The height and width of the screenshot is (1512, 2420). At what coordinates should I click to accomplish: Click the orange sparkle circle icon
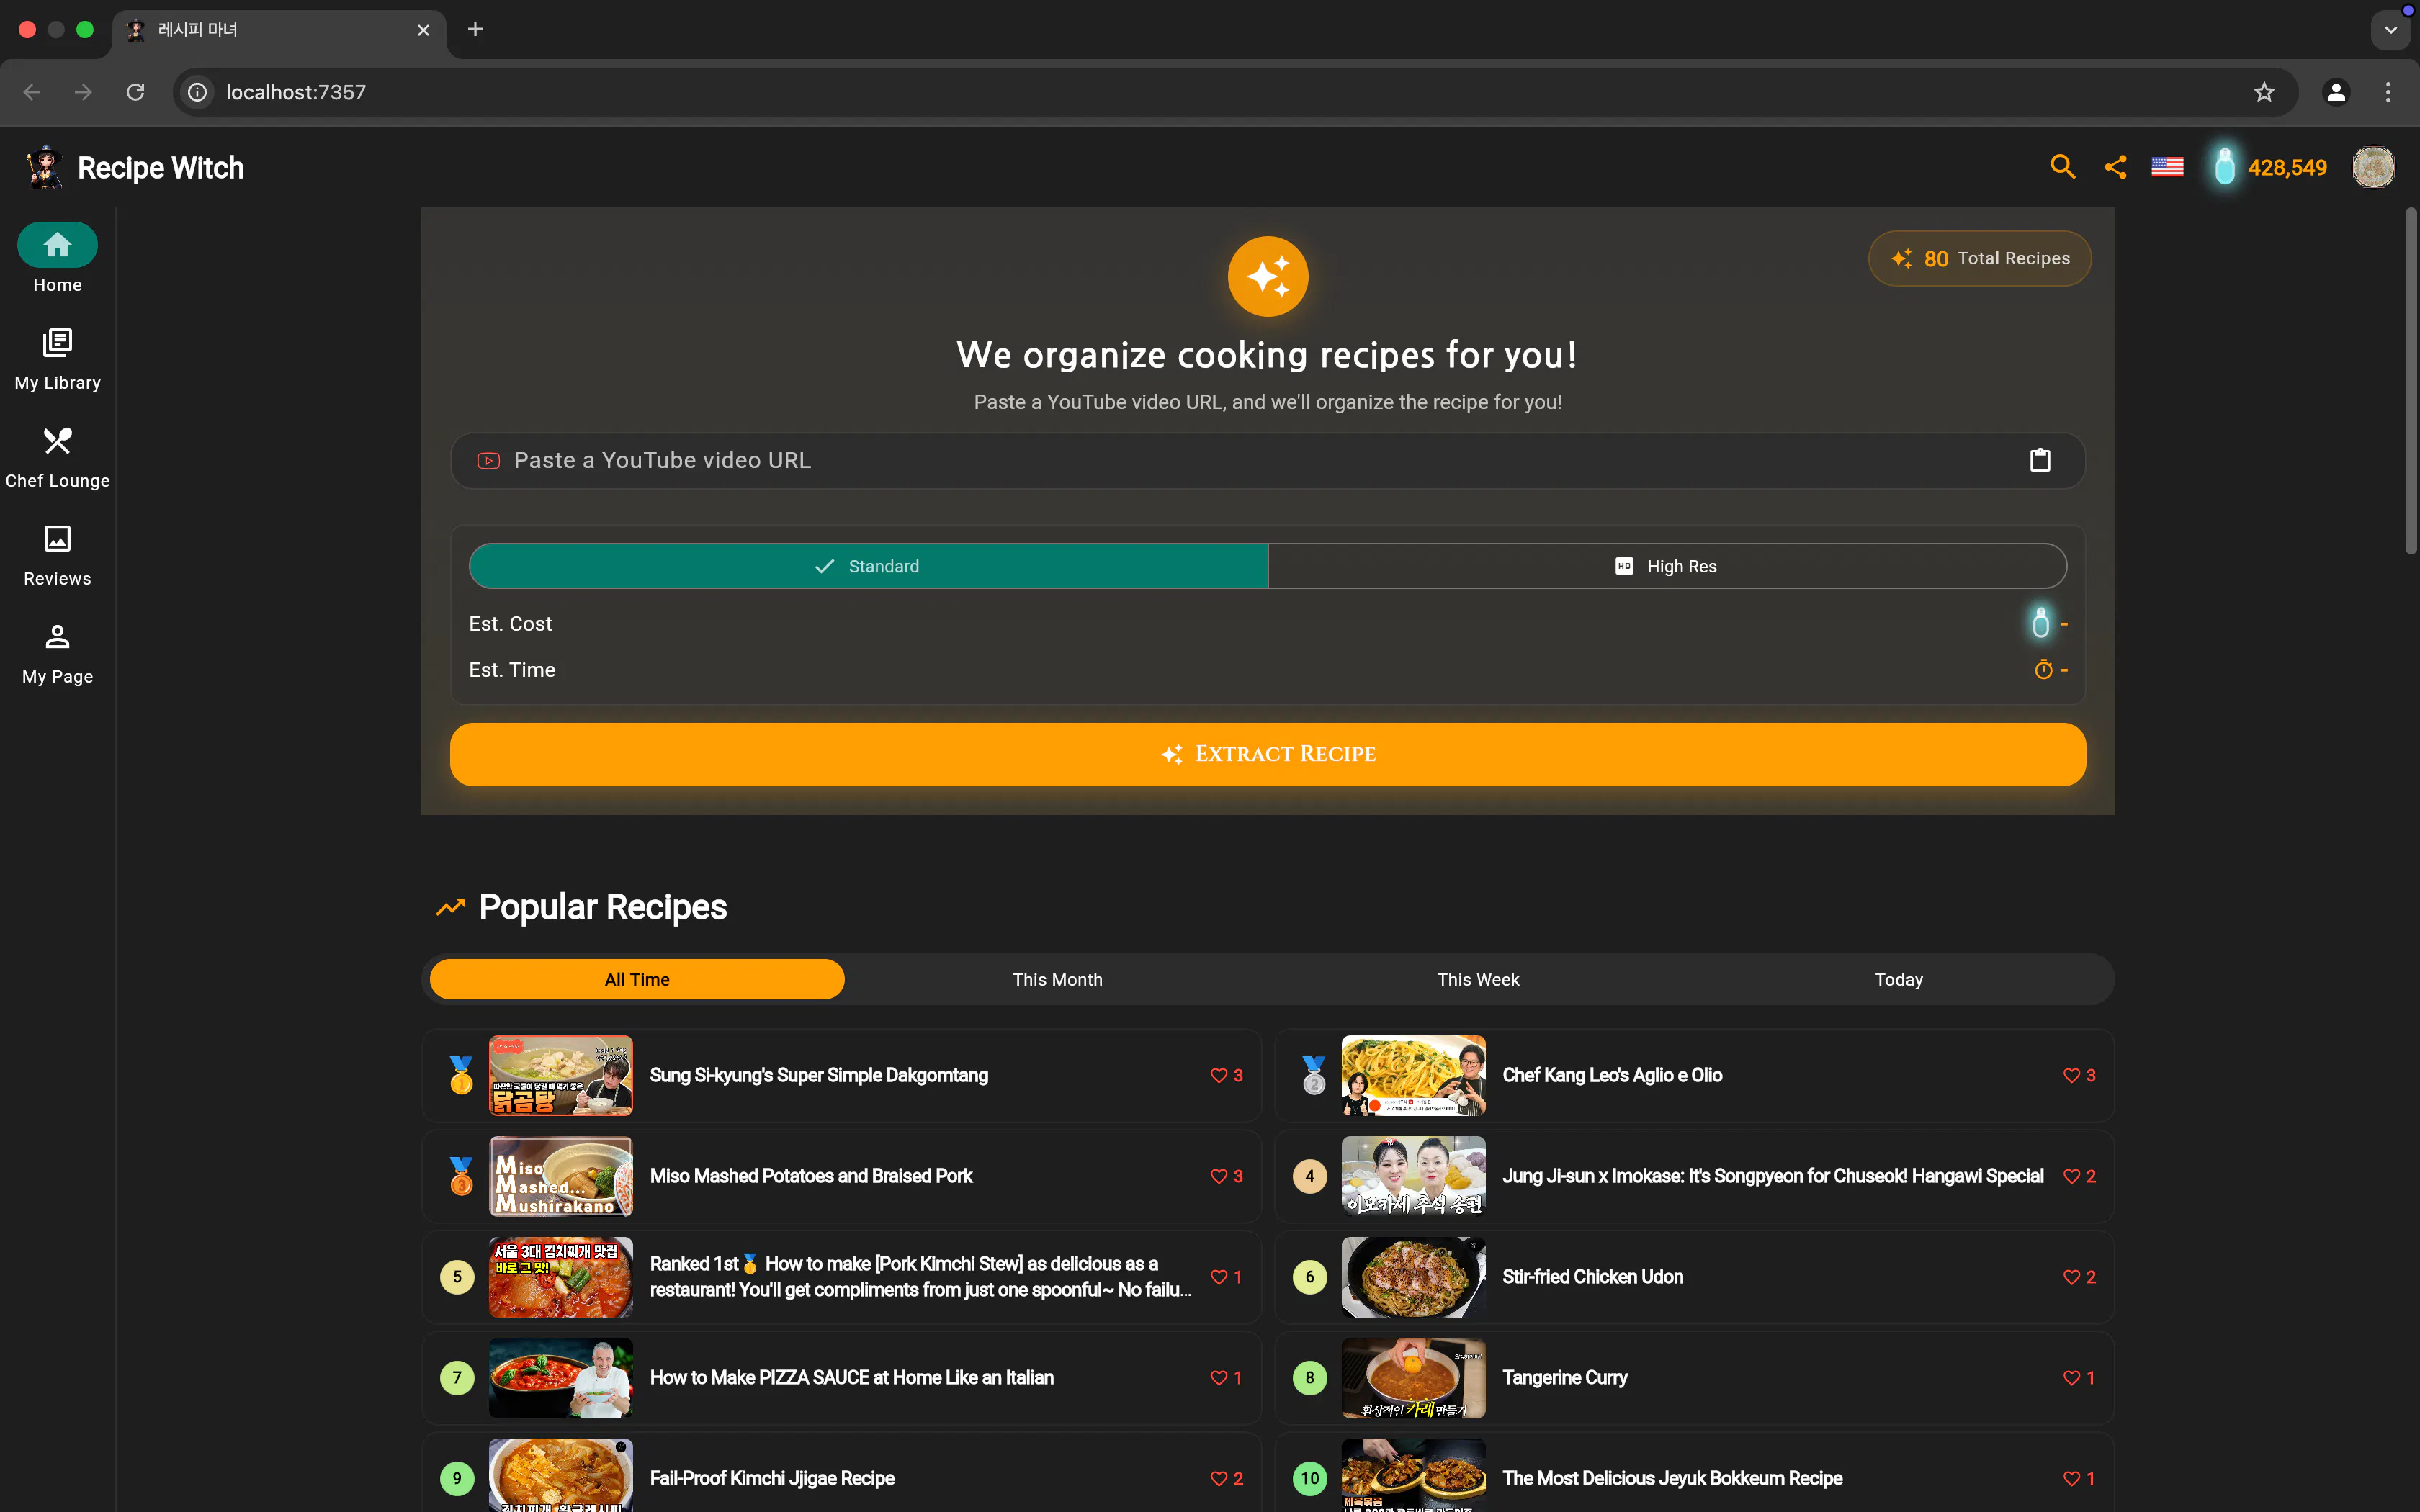(1268, 276)
